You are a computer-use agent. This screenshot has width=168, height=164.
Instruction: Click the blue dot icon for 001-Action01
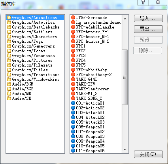pyautogui.click(x=73, y=103)
